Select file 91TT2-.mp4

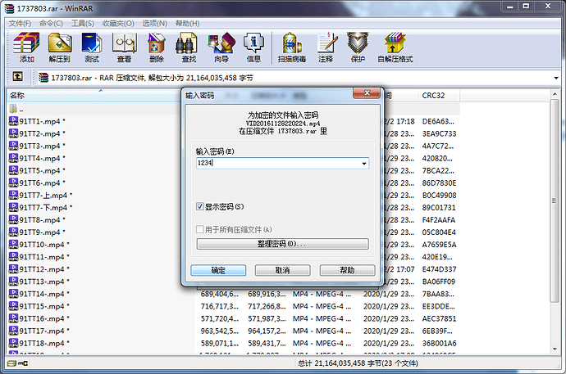[x=37, y=133]
